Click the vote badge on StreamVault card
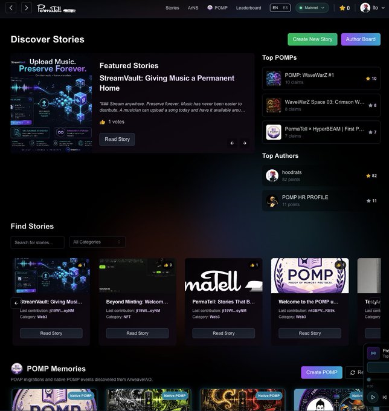 82,265
